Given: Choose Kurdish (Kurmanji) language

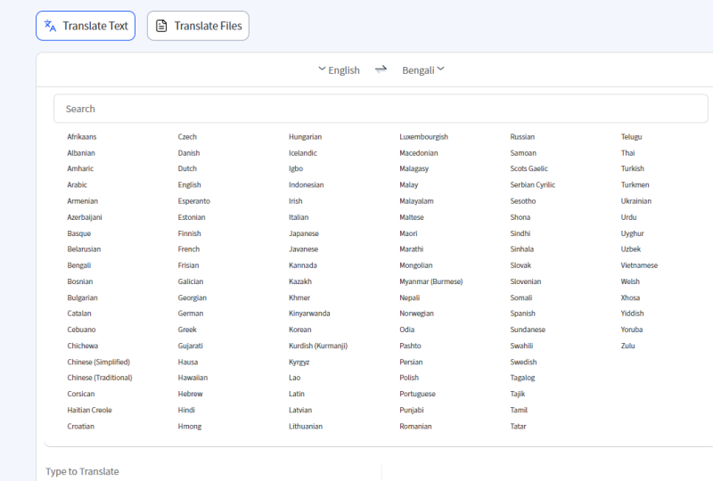Looking at the screenshot, I should coord(317,346).
